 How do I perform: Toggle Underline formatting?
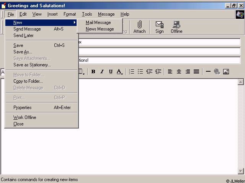(x=111, y=72)
